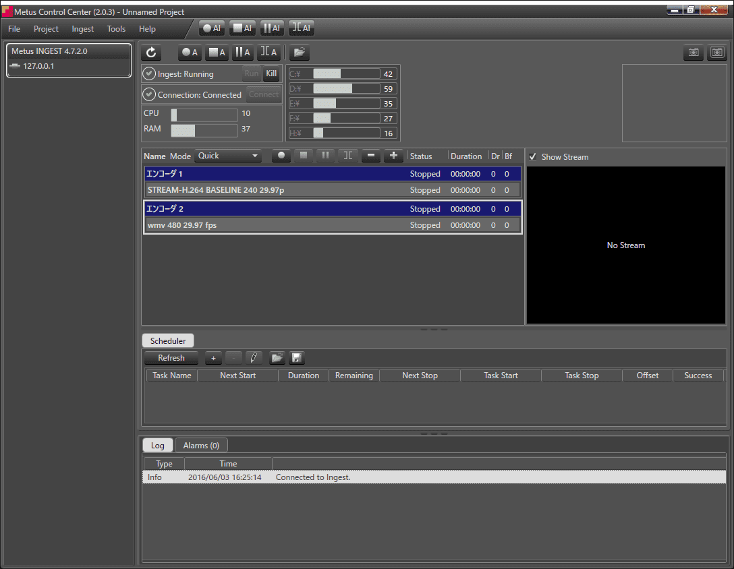Click the CPU usage bar
The height and width of the screenshot is (569, 734).
point(204,115)
